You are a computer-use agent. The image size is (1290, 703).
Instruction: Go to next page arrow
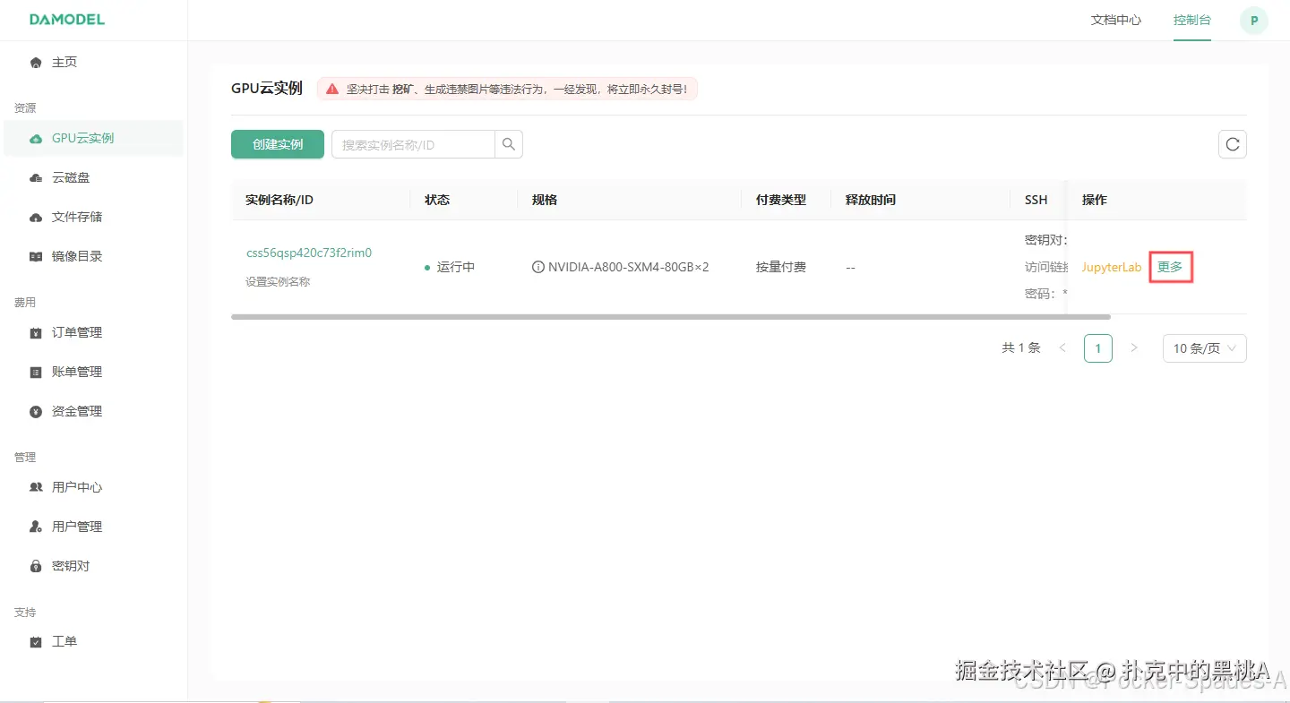click(x=1134, y=347)
